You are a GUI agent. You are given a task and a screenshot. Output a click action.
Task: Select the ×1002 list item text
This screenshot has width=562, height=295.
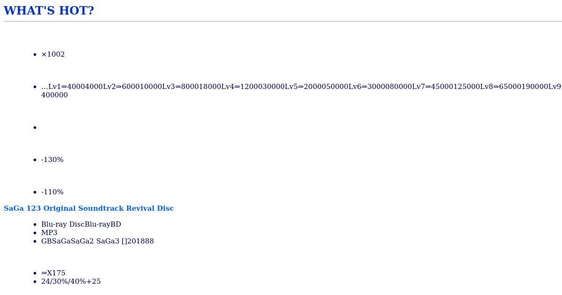[53, 54]
